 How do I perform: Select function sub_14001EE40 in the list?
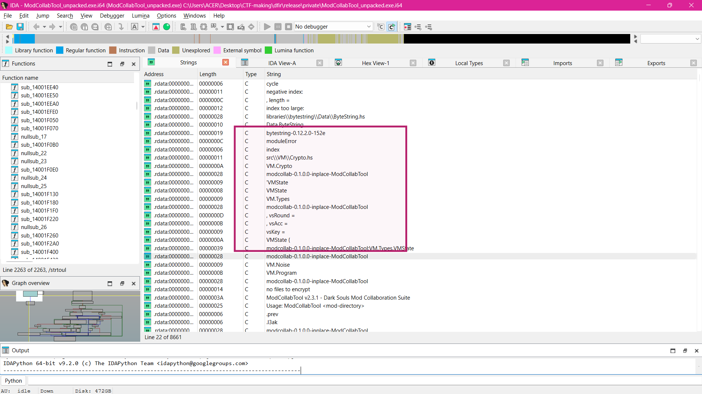[x=40, y=87]
